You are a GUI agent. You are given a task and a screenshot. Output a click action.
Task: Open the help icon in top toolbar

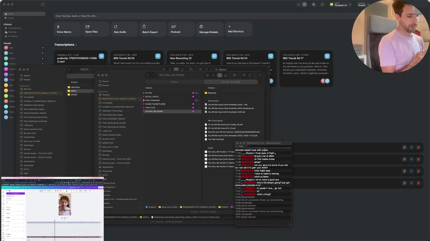coord(313,5)
